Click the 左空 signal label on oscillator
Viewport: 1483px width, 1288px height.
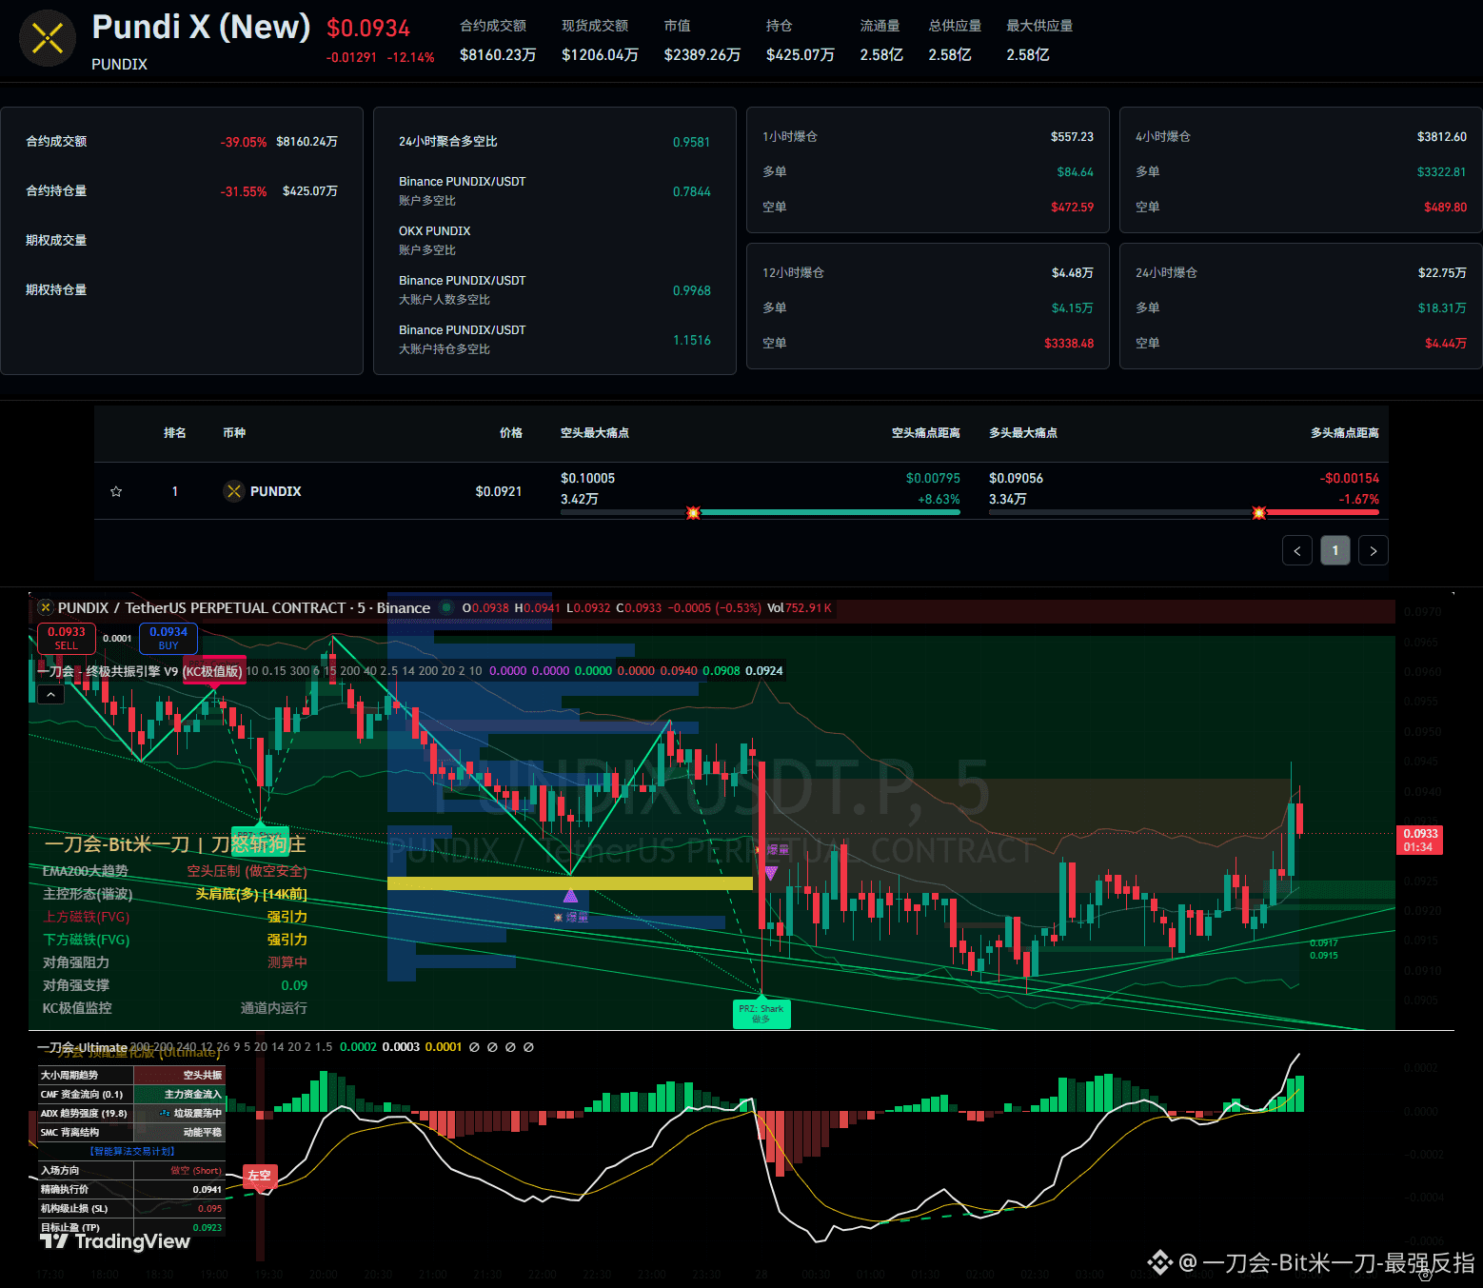point(259,1176)
